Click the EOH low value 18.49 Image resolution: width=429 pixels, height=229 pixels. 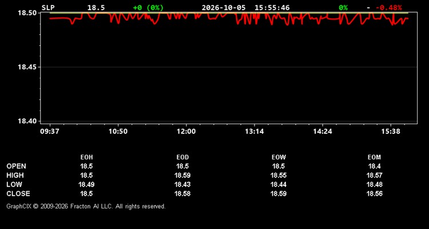coord(86,184)
